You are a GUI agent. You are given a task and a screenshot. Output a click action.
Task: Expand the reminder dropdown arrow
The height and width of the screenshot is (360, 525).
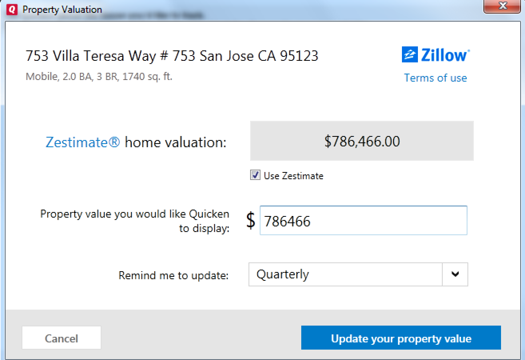(455, 274)
